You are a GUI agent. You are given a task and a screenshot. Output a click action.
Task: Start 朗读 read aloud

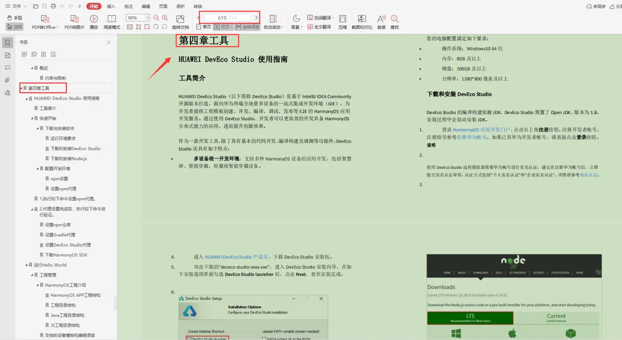[x=381, y=22]
